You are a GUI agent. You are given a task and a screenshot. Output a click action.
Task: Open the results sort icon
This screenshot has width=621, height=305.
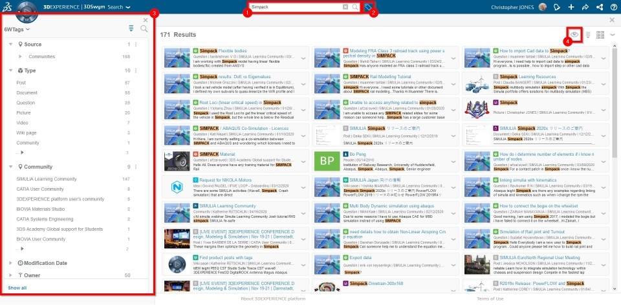[588, 35]
